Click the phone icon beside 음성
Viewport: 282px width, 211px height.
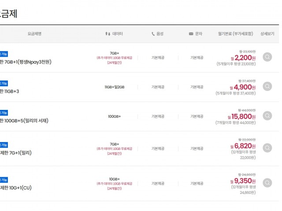point(153,34)
